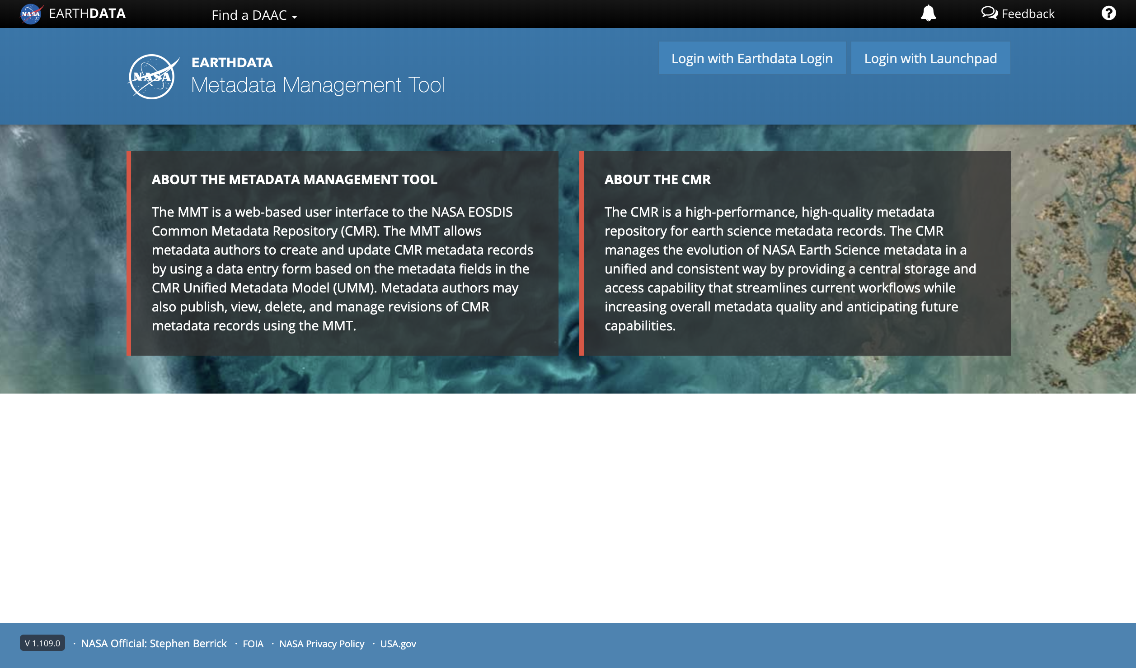The image size is (1136, 668).
Task: Click the About the CMR heading
Action: [x=657, y=179]
